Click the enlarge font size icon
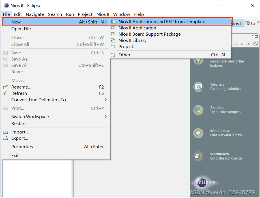Viewport: 260px width, 198px height. point(249,44)
